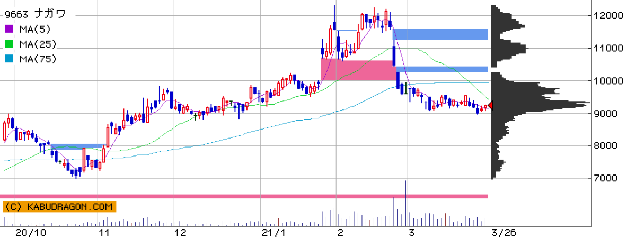This screenshot has width=636, height=239.
Task: Click the purple MA(5) legend swatch
Action: tap(10, 29)
